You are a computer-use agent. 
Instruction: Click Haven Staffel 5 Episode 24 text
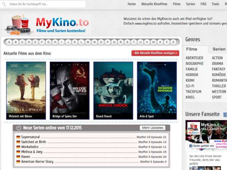pyautogui.click(x=152, y=157)
